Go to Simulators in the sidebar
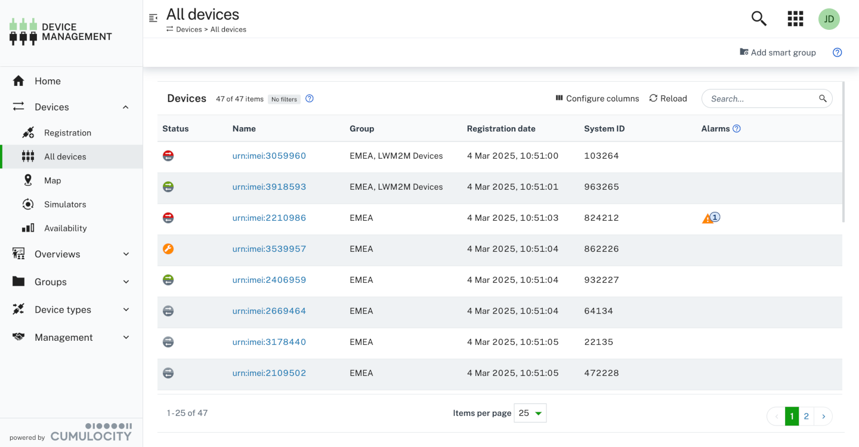The image size is (859, 447). point(65,205)
